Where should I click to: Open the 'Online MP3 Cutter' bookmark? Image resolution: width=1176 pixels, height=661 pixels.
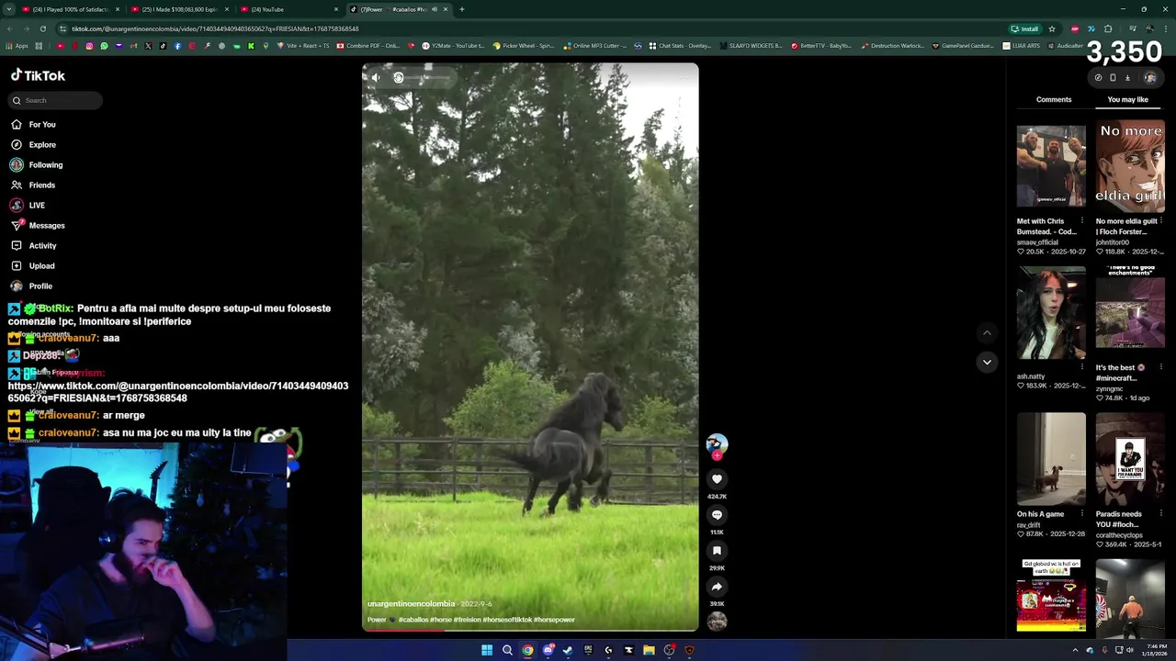[x=595, y=45]
